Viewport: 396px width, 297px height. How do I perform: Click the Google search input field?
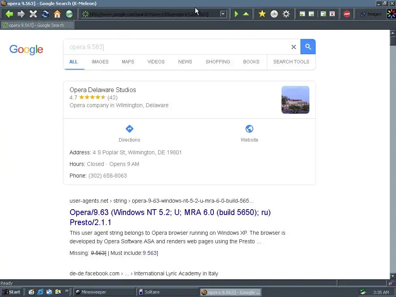click(x=177, y=47)
